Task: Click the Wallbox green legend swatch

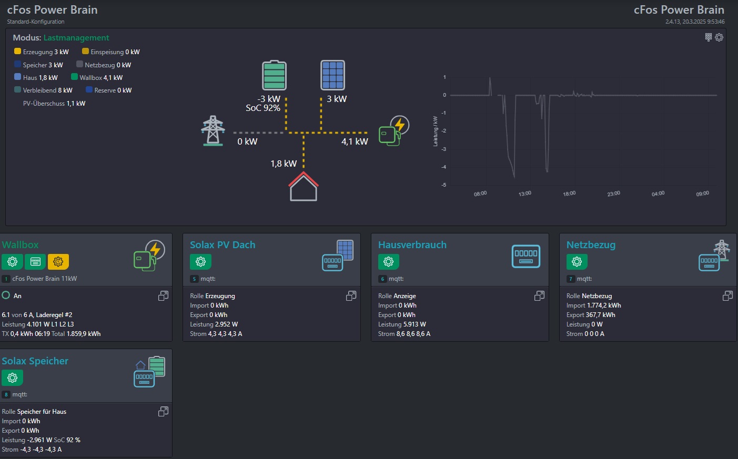Action: pyautogui.click(x=74, y=77)
